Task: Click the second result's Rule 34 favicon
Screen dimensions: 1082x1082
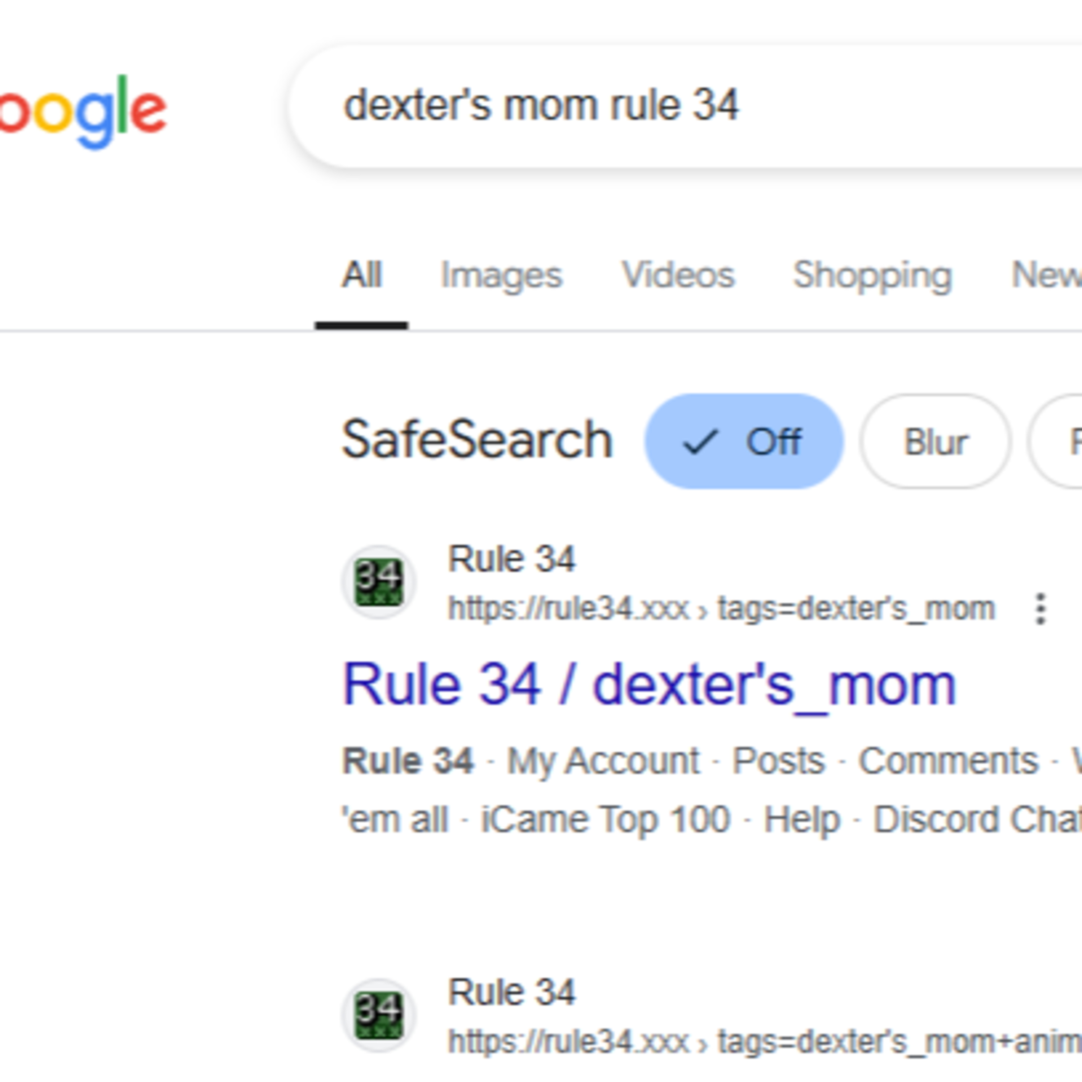Action: coord(379,1015)
